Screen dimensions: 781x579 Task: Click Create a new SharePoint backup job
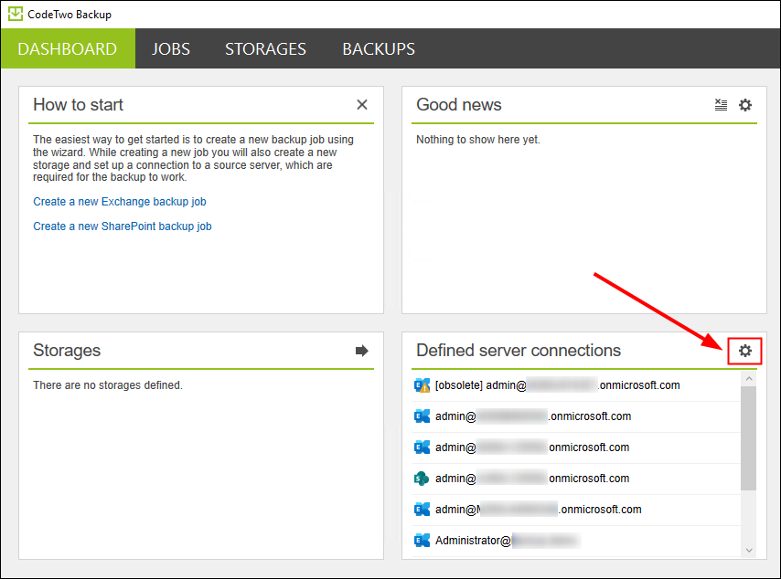(123, 226)
